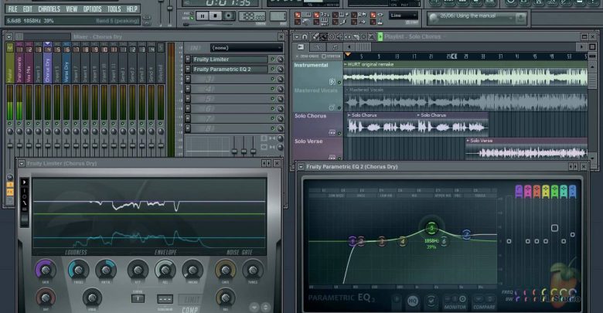Click the SAT knob in Fruity Limiter
This screenshot has height=313, width=603.
tap(46, 298)
